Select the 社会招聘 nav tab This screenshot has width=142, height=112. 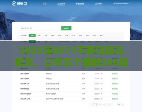[61, 4]
